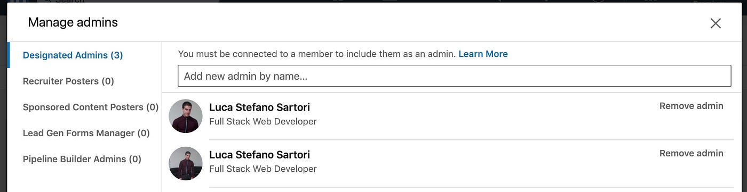Open second Luca Stefano Sartori profile photo
747x192 pixels.
(186, 163)
